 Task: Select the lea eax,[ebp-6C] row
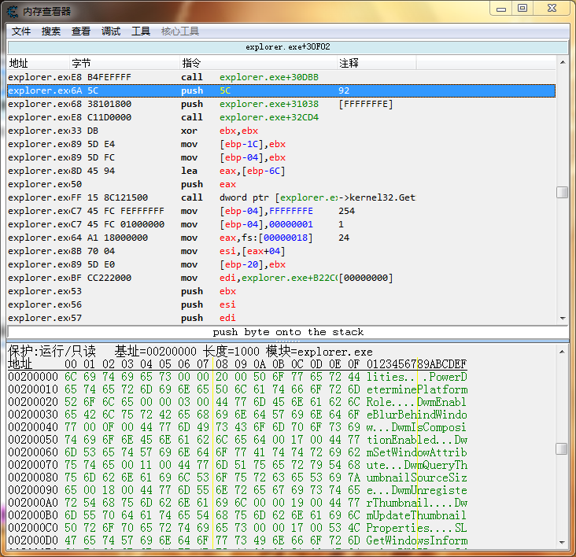pos(282,171)
